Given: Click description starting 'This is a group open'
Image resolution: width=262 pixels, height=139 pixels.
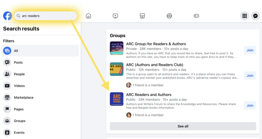Looking at the screenshot, I should click(182, 76).
